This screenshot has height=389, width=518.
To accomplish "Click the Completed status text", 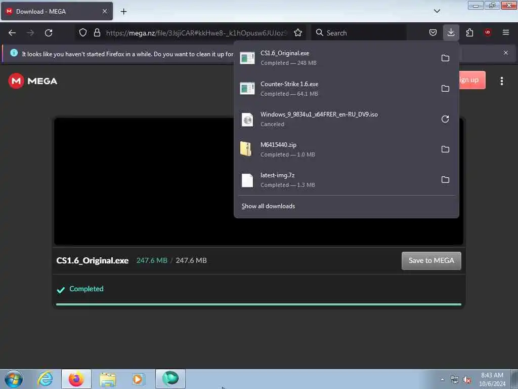I will 86,289.
